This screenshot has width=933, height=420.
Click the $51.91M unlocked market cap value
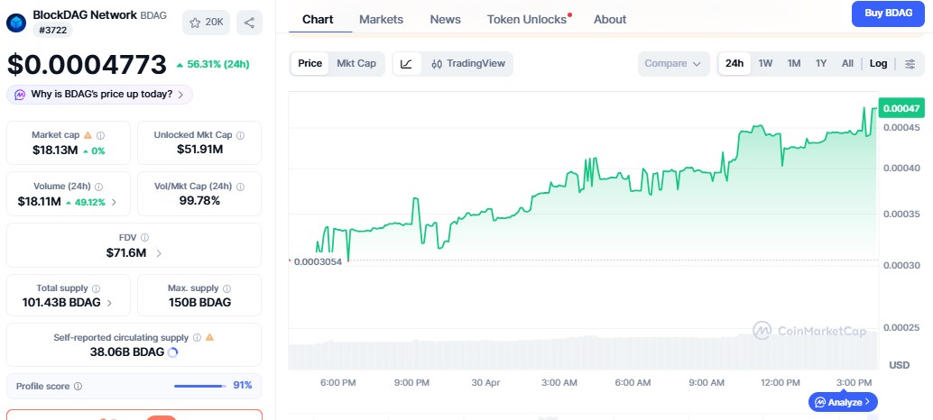click(x=200, y=149)
